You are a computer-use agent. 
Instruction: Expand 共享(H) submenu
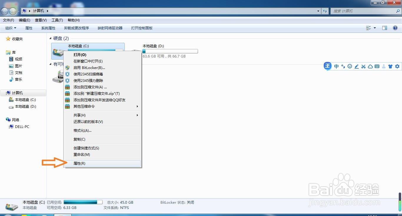pyautogui.click(x=102, y=115)
